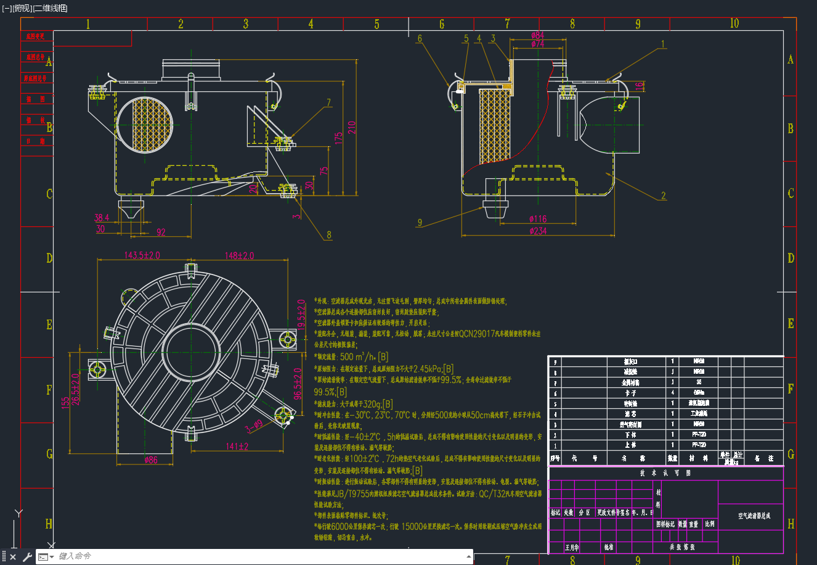Select the 备注 parts list header
Viewport: 817px width, 565px height.
(763, 458)
